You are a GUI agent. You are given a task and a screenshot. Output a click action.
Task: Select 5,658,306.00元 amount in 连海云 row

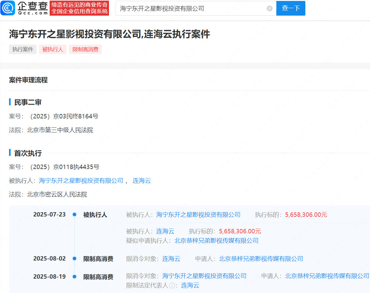tap(240, 231)
